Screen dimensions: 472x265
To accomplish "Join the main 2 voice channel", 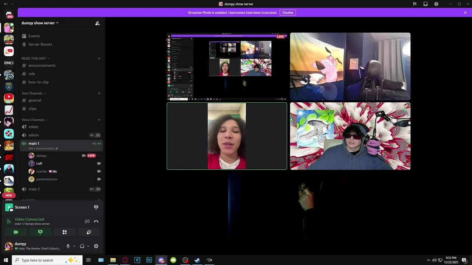I will (61, 189).
